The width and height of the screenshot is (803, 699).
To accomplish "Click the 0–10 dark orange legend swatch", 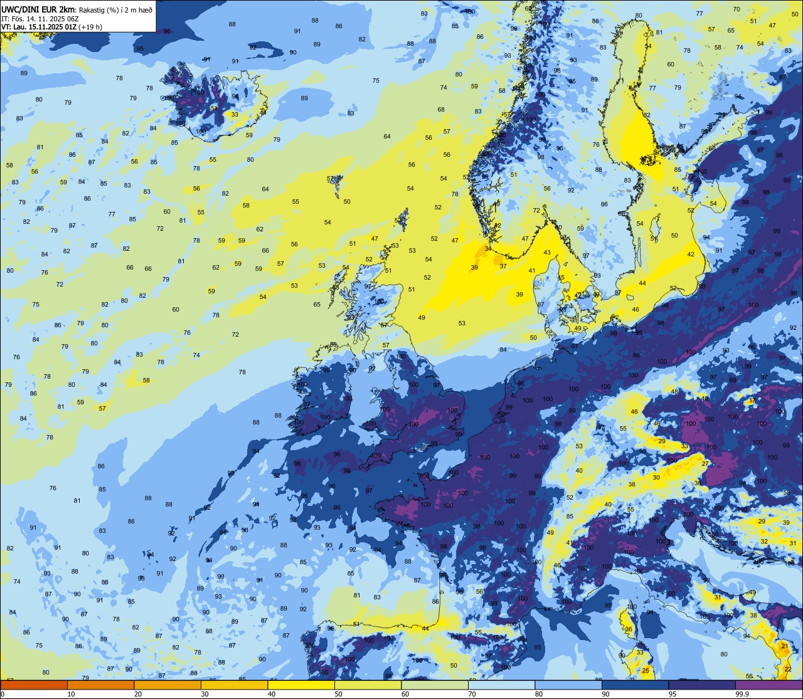I will [33, 685].
